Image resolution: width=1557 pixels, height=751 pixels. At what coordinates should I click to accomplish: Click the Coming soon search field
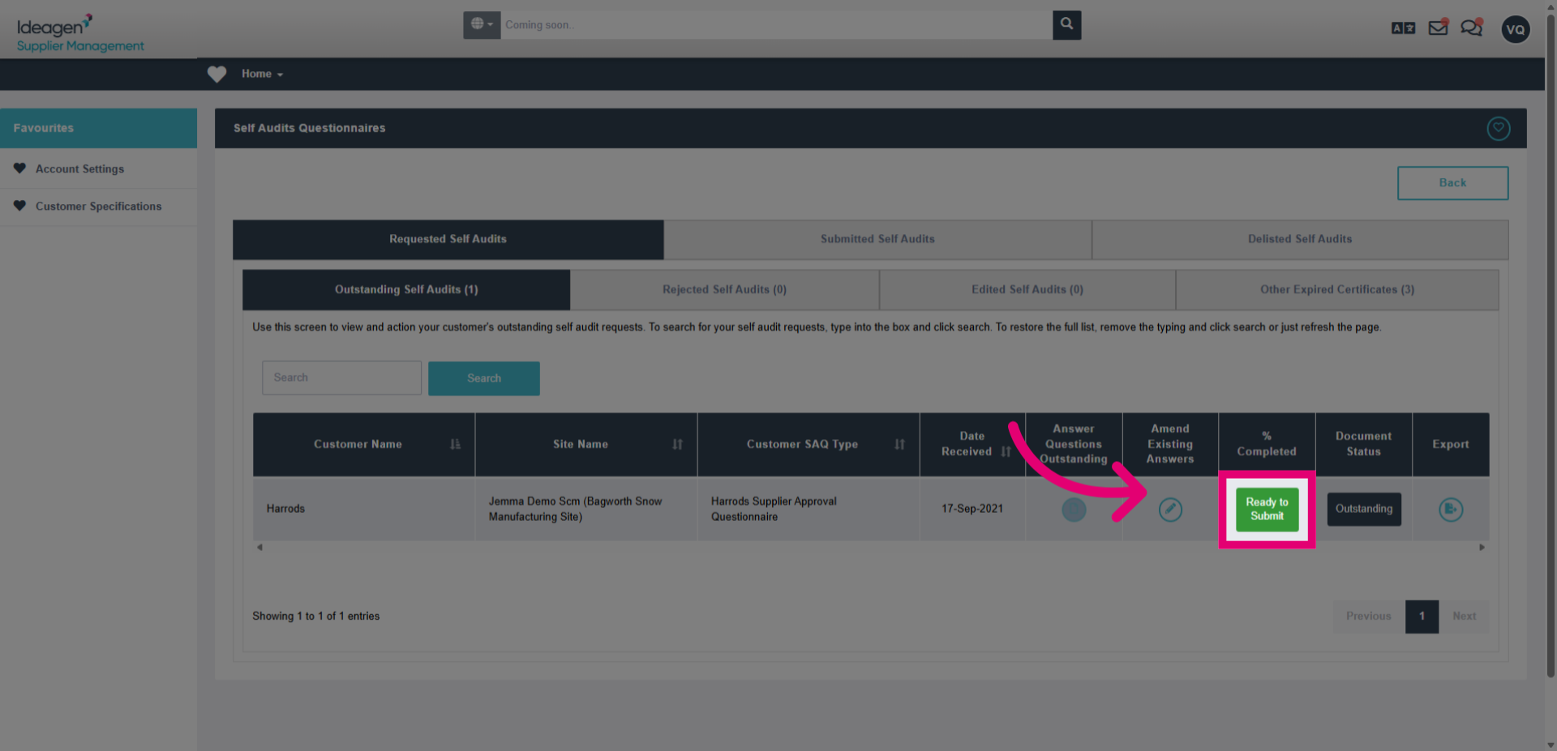776,25
